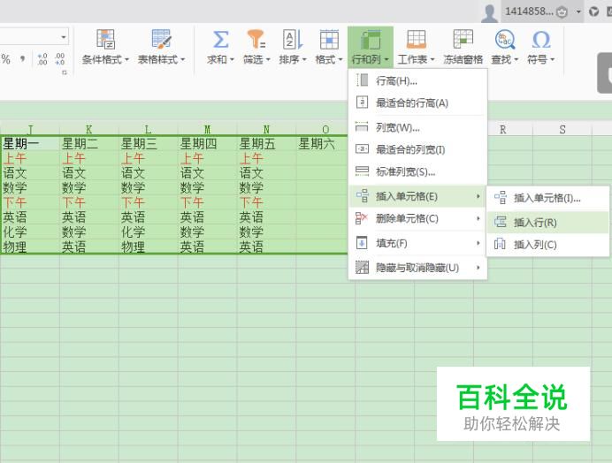Choose 最适合的行高(A) menu item

pos(417,103)
